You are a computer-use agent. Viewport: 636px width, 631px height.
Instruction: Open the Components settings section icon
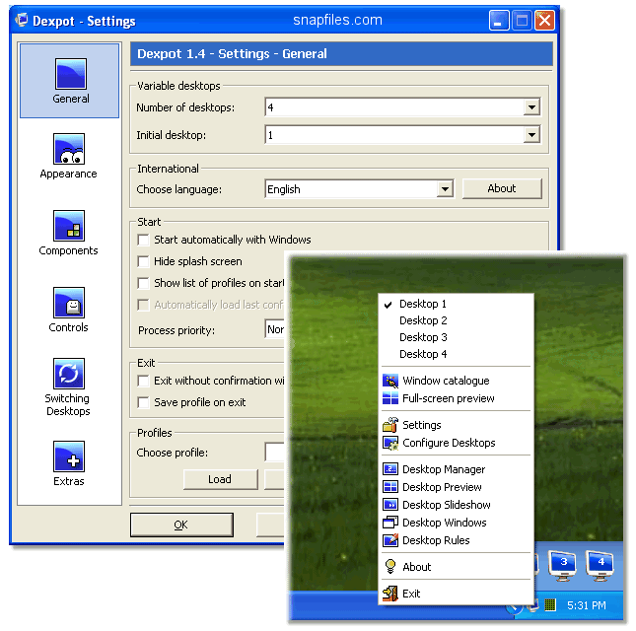pos(69,226)
